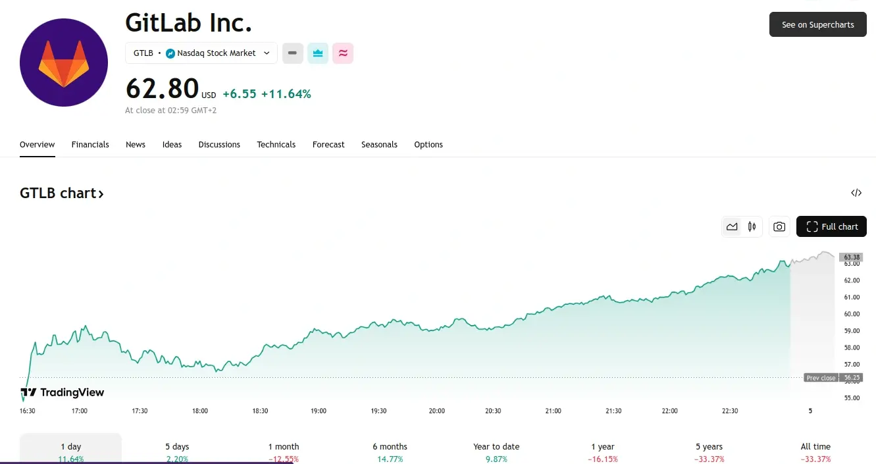The height and width of the screenshot is (464, 876).
Task: Open the embed code icon
Action: (x=856, y=193)
